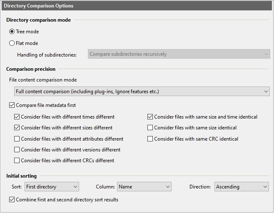This screenshot has width=274, height=213.
Task: Uncheck Combine first and second directory sort results
Action: pos(12,200)
